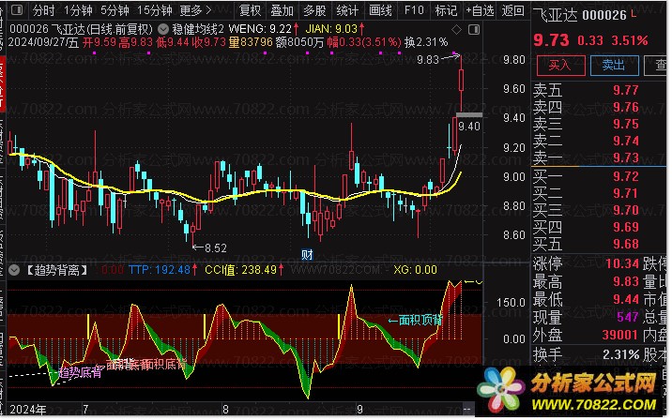Activate the 画线 drawing tool
This screenshot has width=672, height=420.
click(x=380, y=10)
